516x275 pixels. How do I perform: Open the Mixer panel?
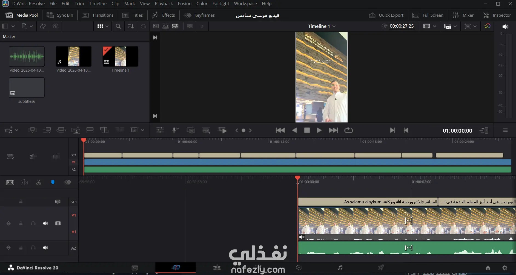[x=463, y=15]
